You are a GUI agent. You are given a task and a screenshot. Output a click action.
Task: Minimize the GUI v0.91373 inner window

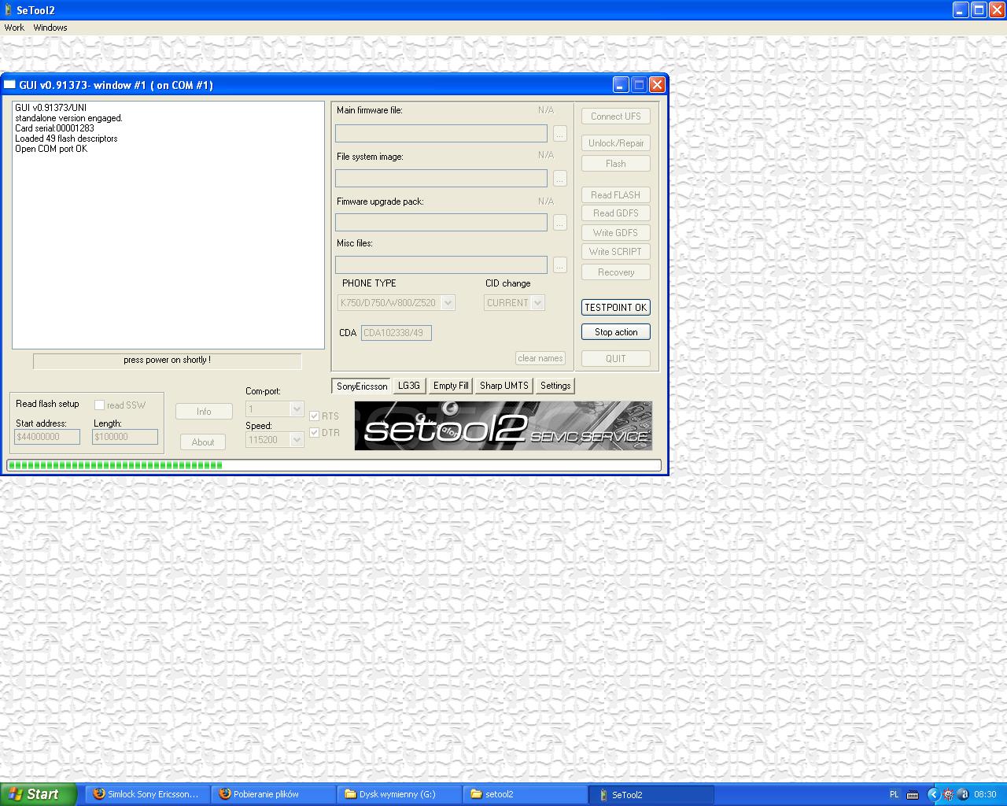[621, 85]
